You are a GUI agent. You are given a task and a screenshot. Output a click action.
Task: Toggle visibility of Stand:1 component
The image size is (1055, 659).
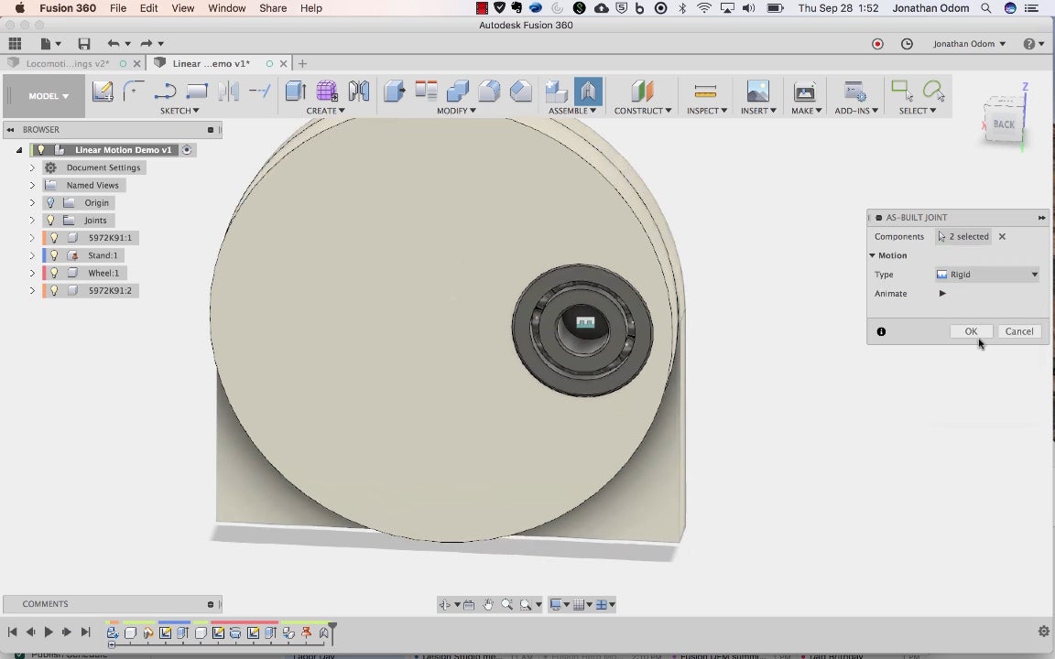coord(55,255)
